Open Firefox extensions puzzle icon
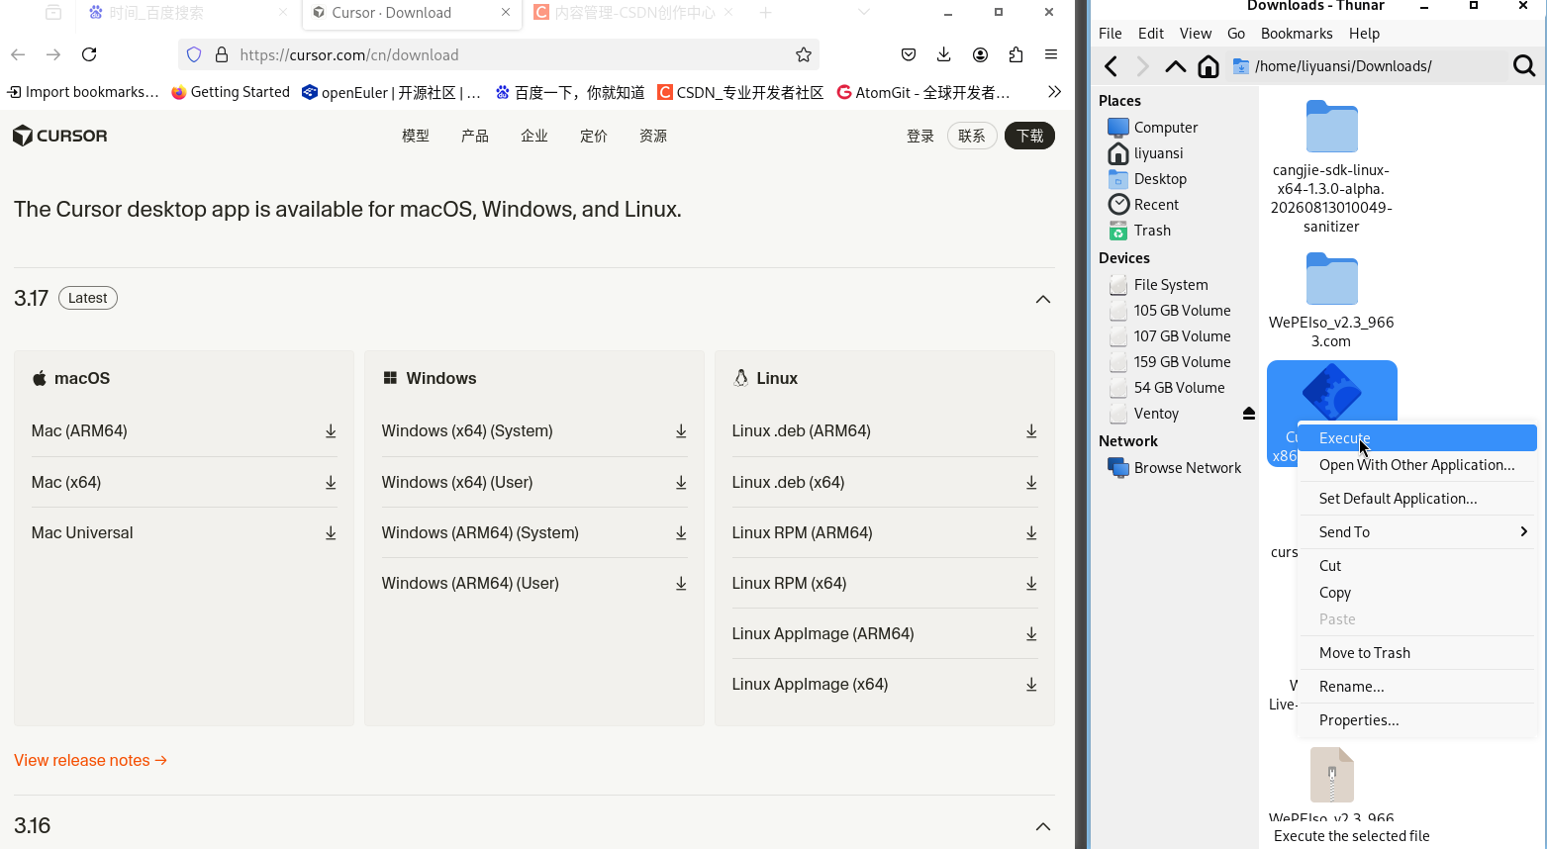The width and height of the screenshot is (1547, 849). pos(1015,54)
